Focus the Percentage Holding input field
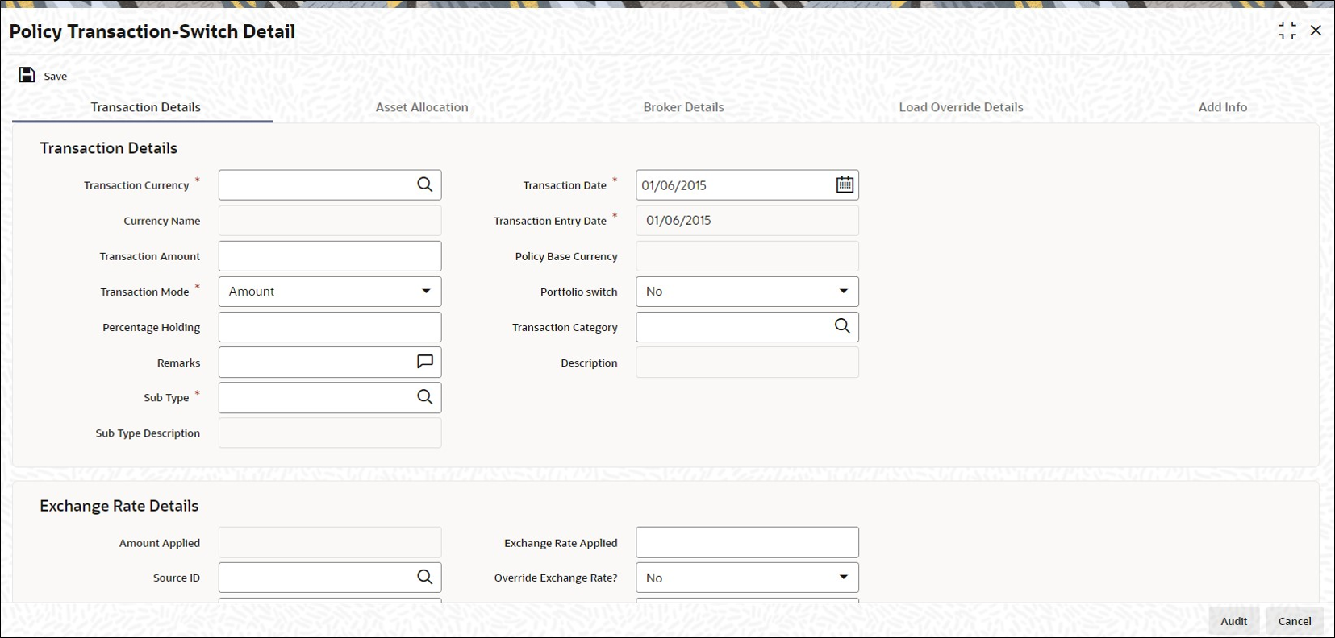Screen dimensions: 1335x638 pos(330,327)
